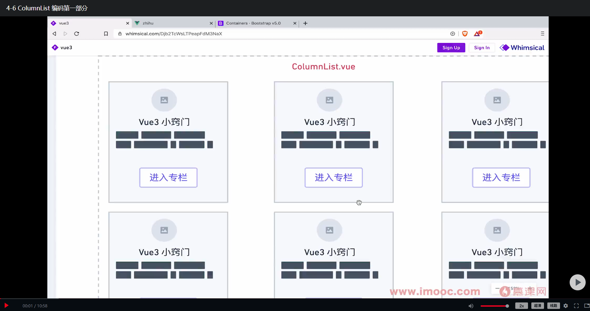This screenshot has width=590, height=311.
Task: Click 进入专栏 in the top-right card
Action: [x=501, y=178]
